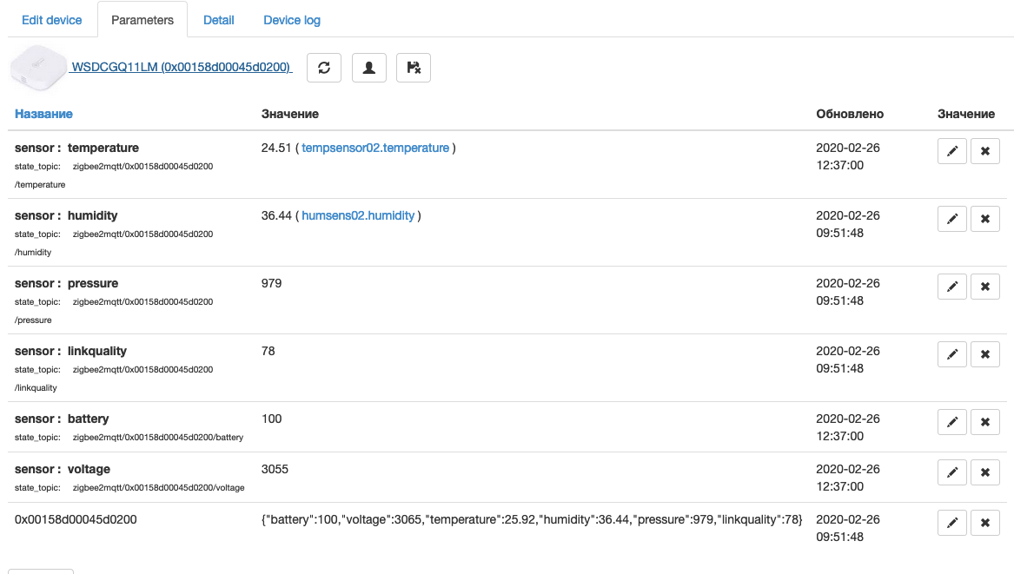Click the 0x00158d00045d0200 row name
This screenshot has height=574, width=1014.
76,519
